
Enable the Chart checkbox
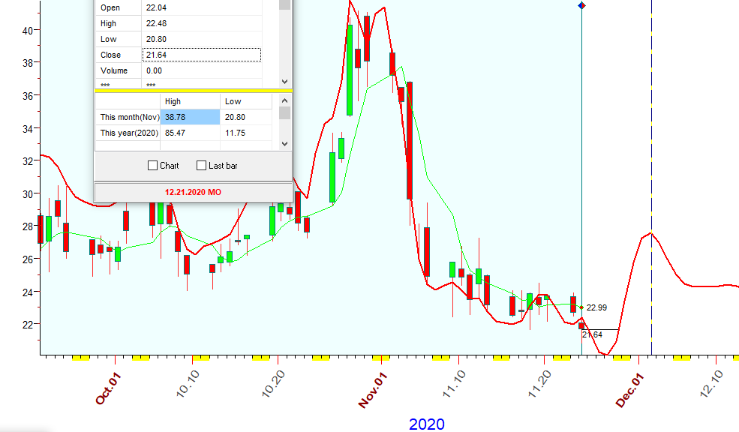[x=153, y=166]
